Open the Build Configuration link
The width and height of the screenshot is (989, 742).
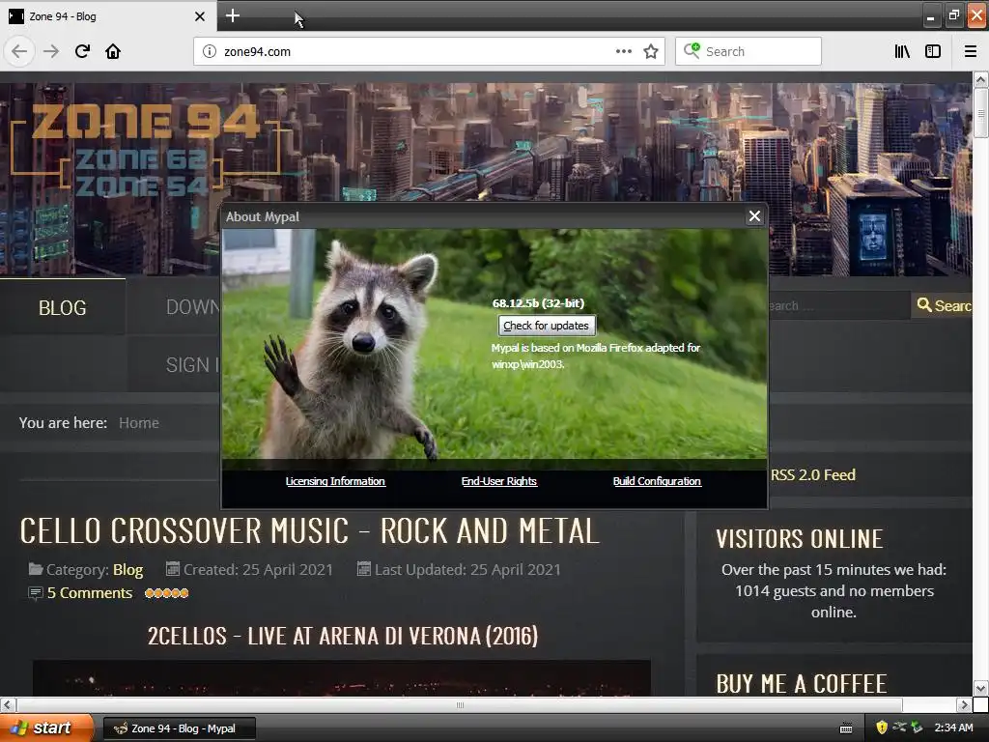coord(657,481)
